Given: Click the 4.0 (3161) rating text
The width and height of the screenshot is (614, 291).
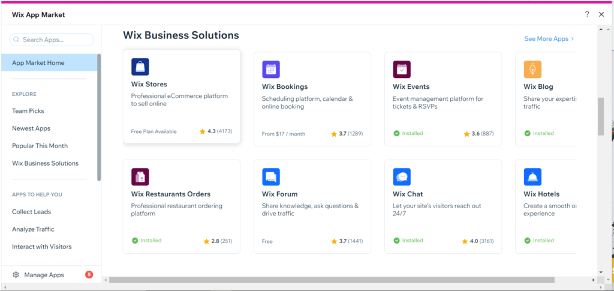Looking at the screenshot, I should pyautogui.click(x=481, y=241).
